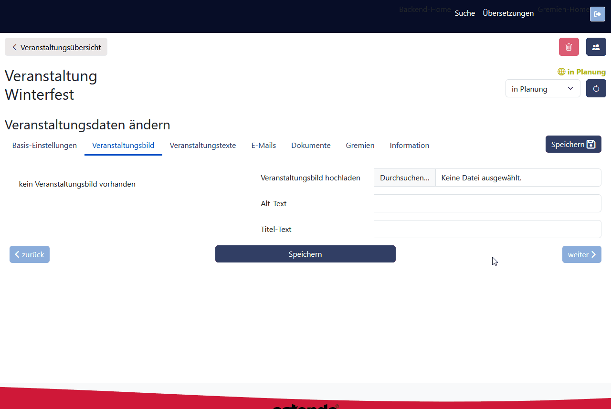The height and width of the screenshot is (409, 611).
Task: Open Übersetzungen in the top navigation
Action: click(x=508, y=13)
